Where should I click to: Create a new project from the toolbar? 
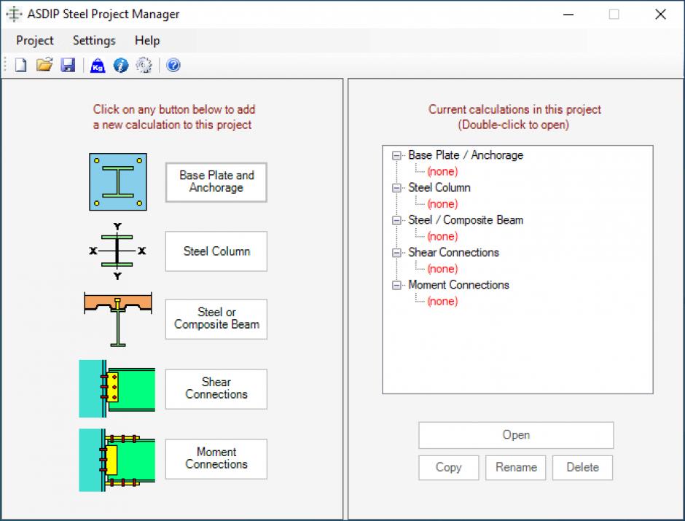21,66
